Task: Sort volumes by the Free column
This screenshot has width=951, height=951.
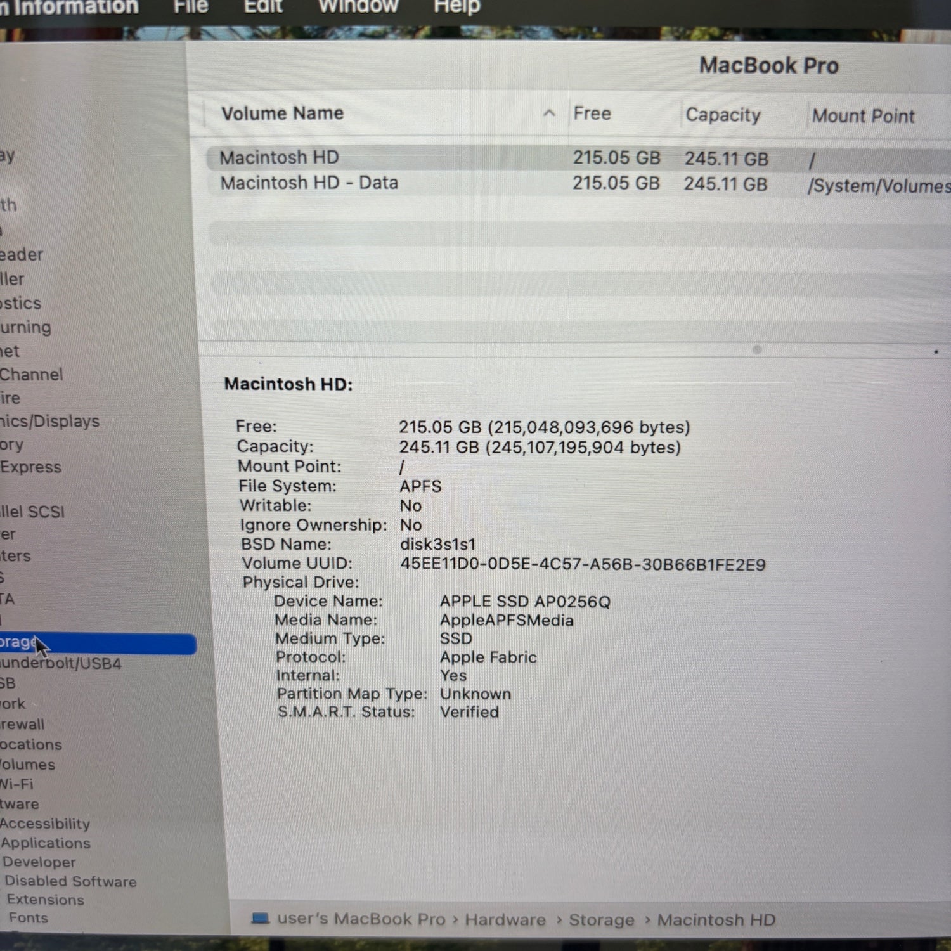Action: tap(592, 113)
